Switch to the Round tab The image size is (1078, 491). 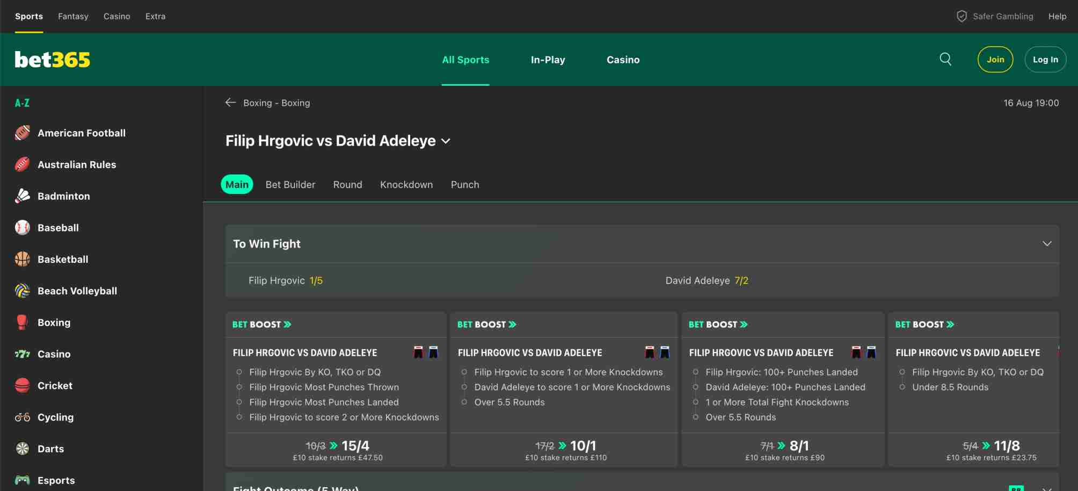coord(348,184)
